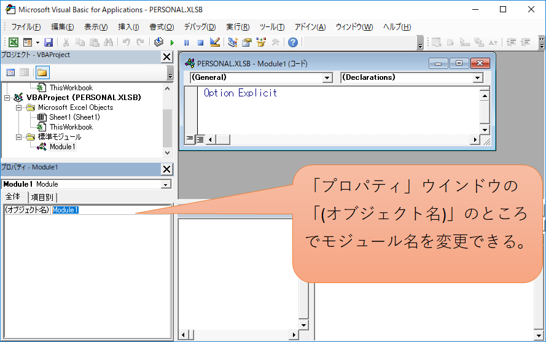546x342 pixels.
Task: Open the Insert UserForm dropdown arrow
Action: click(x=37, y=42)
